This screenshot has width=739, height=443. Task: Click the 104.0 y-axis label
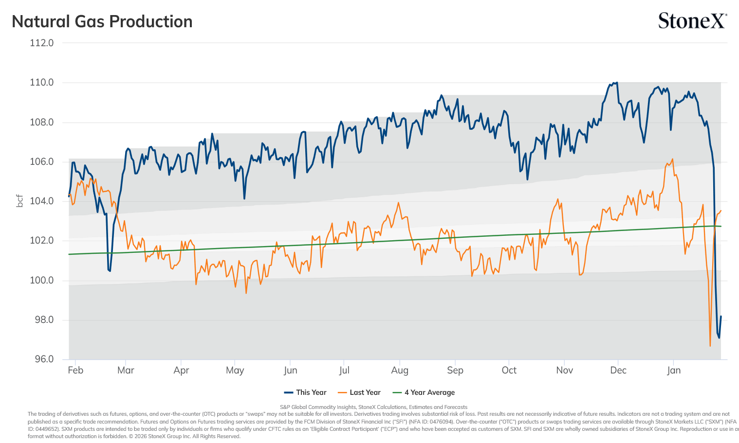coord(42,201)
